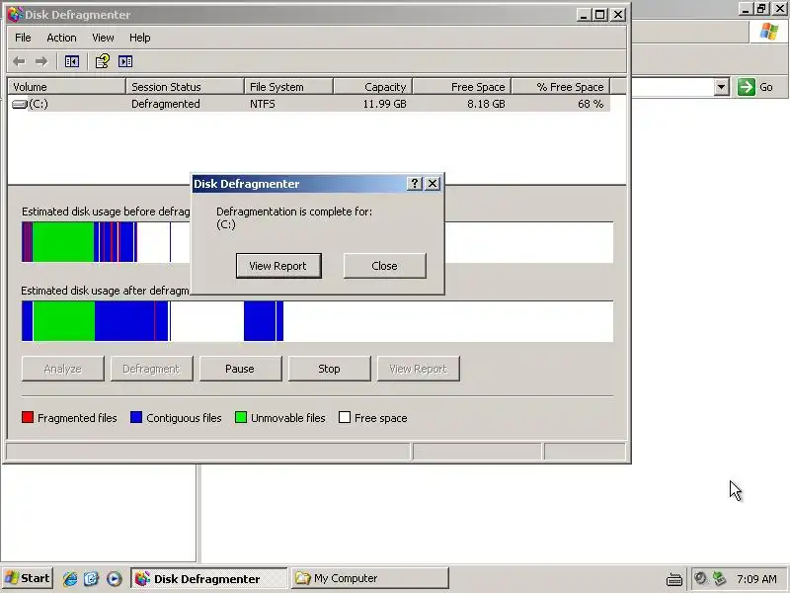Click the blue Contiguous files legend swatch
Viewport: 790px width, 593px height.
[x=136, y=417]
